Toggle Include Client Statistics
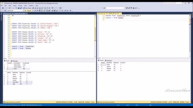 pyautogui.click(x=49, y=11)
